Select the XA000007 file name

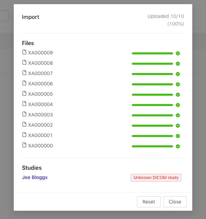pos(41,73)
